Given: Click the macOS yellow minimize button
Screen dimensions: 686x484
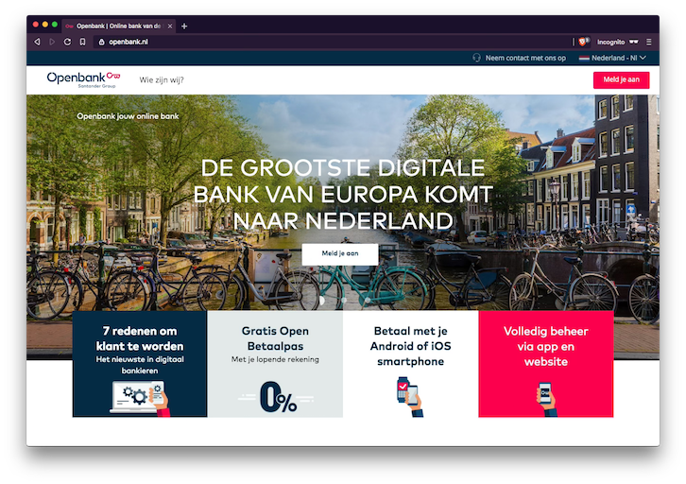Looking at the screenshot, I should pyautogui.click(x=45, y=25).
